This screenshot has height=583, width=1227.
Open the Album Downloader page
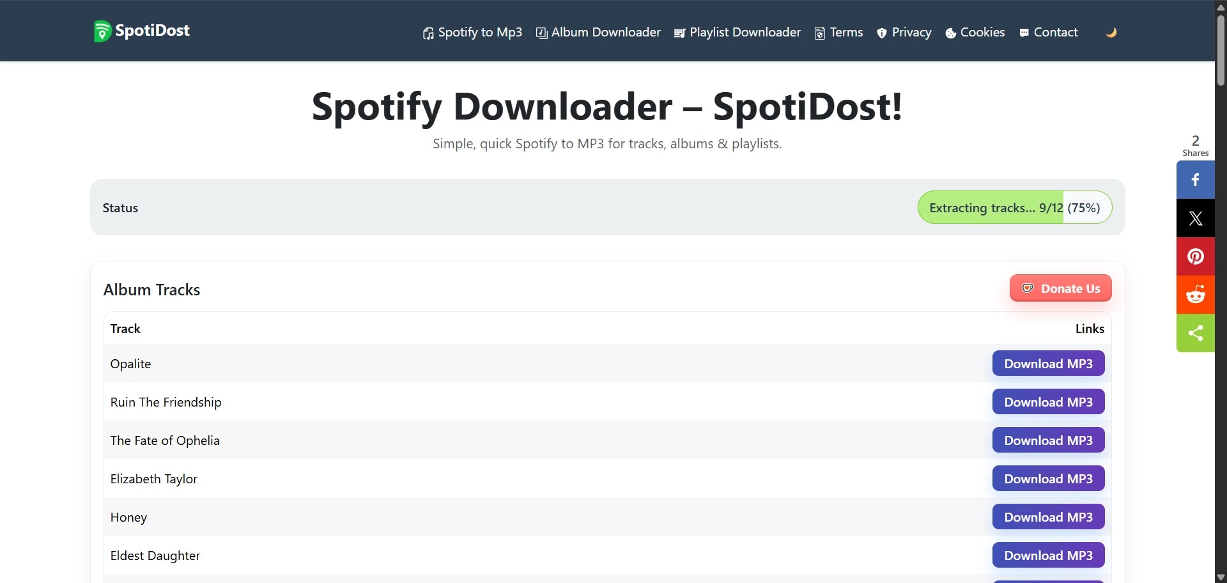[x=605, y=32]
